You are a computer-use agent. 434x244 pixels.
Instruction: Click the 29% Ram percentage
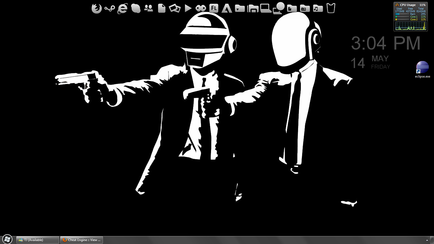[x=423, y=14]
